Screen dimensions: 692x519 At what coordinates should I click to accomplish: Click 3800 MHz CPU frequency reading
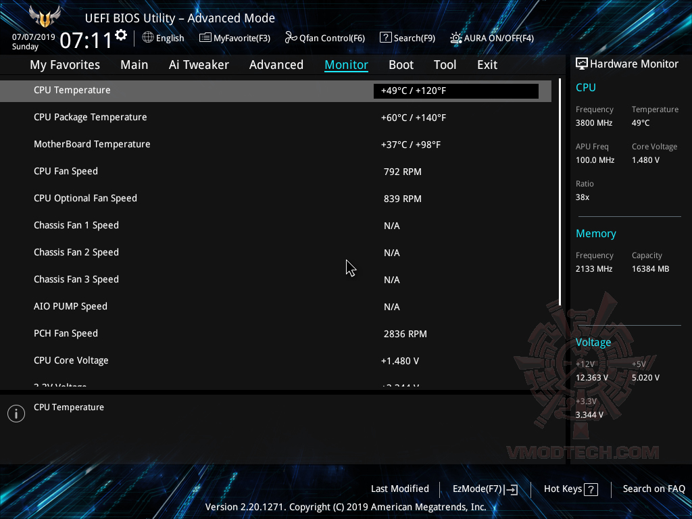click(594, 123)
